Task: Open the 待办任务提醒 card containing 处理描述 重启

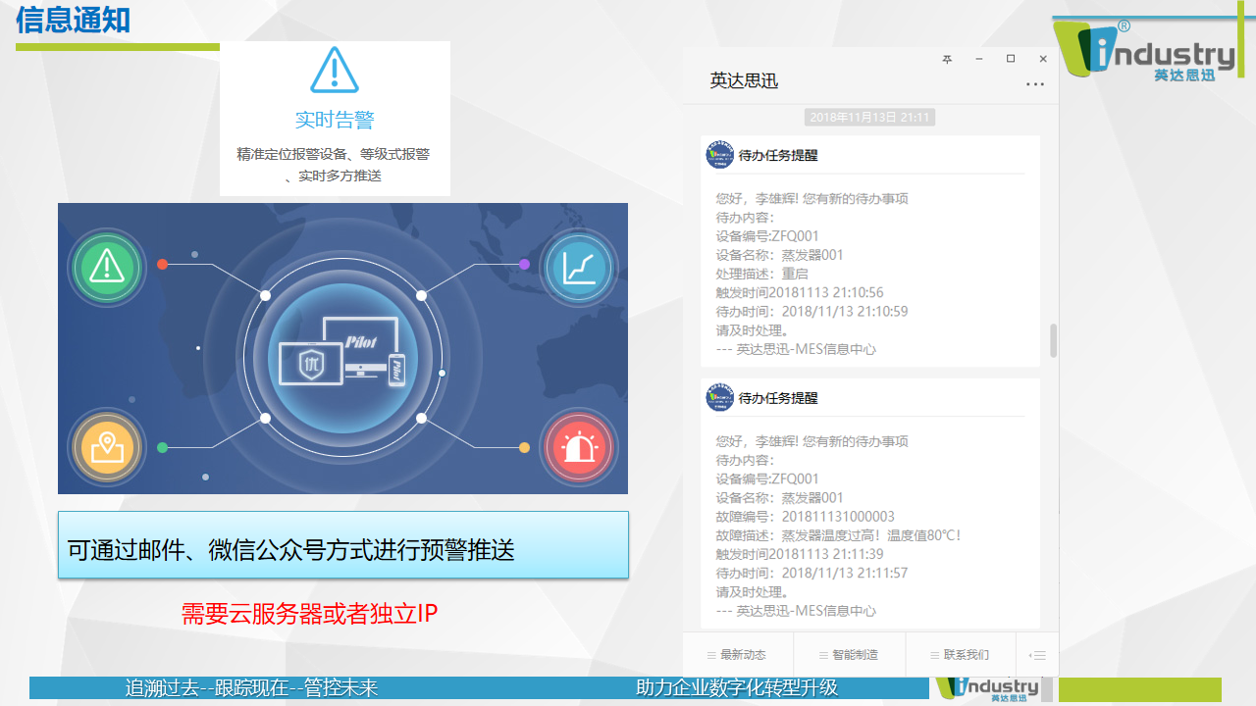Action: click(870, 251)
